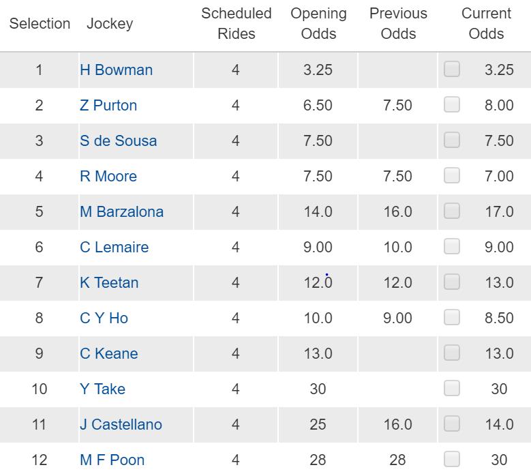The width and height of the screenshot is (531, 476).
Task: Check the C Lemaire current odds box
Action: tap(452, 246)
